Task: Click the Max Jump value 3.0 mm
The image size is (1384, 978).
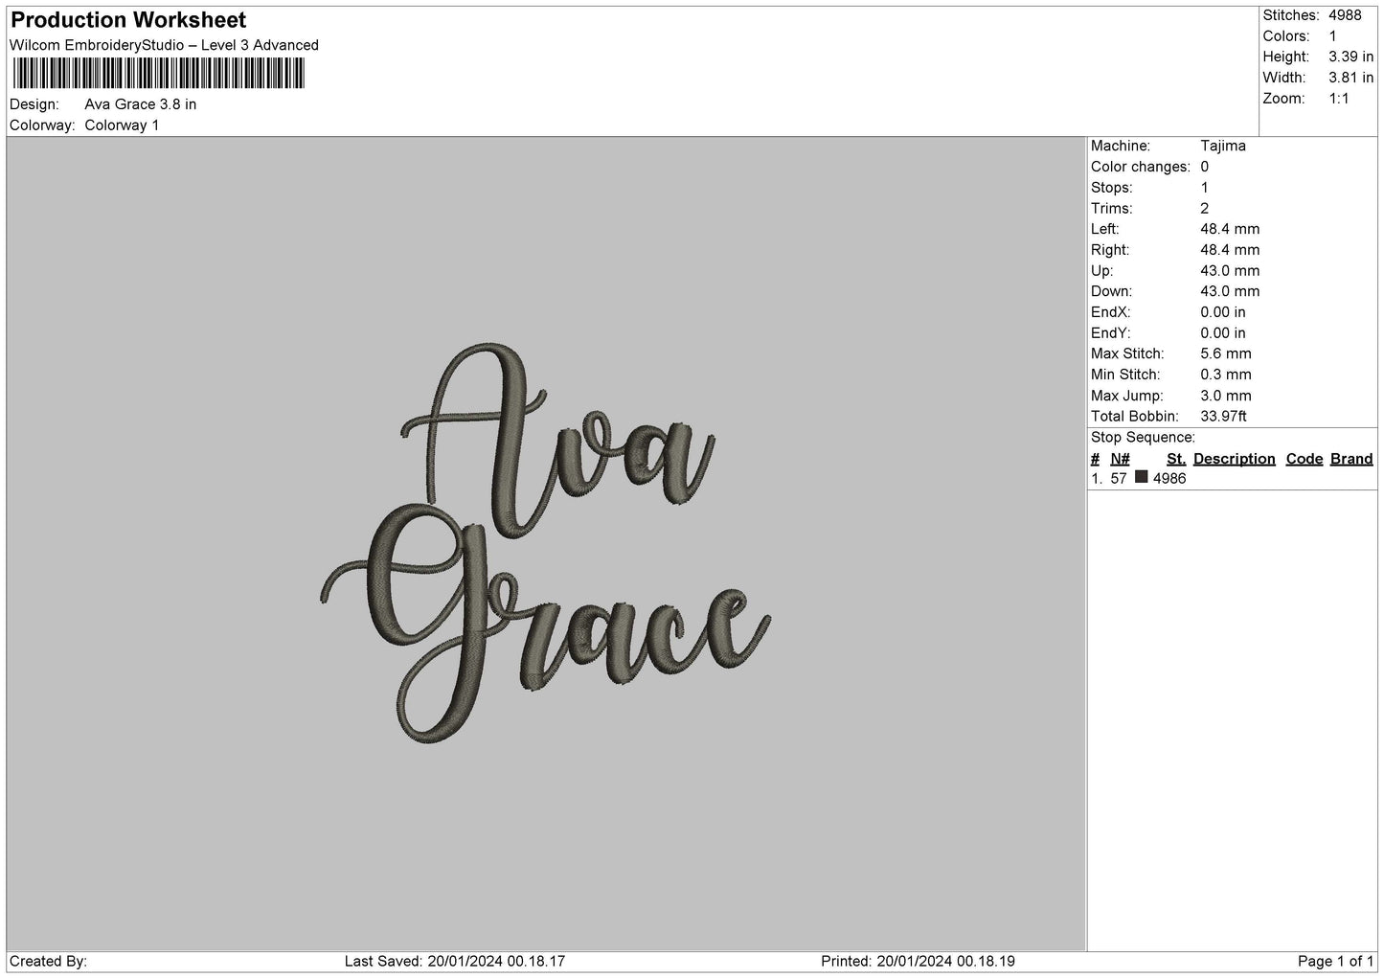Action: [x=1226, y=396]
